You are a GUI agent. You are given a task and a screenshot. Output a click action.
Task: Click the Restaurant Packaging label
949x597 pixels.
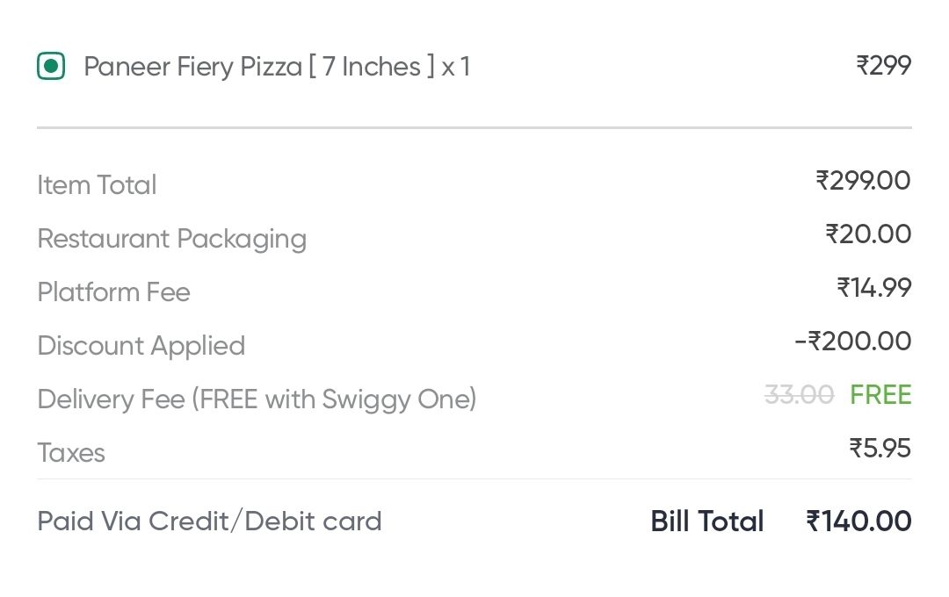[x=171, y=239]
